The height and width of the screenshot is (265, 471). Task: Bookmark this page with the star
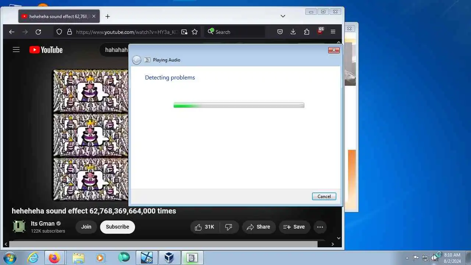(195, 32)
